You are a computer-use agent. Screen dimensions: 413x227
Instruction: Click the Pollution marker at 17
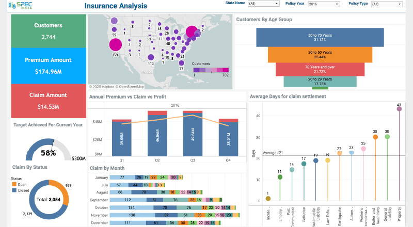304,164
